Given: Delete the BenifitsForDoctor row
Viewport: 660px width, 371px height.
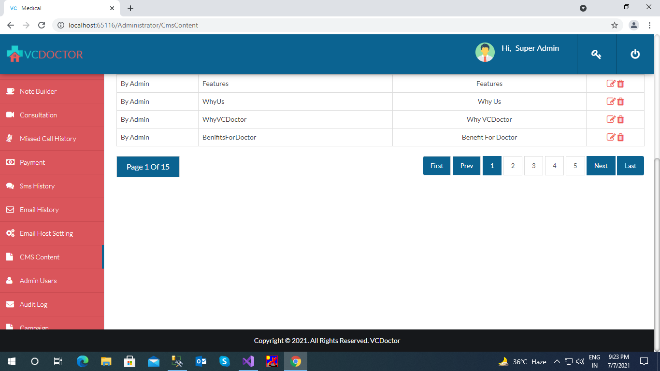Looking at the screenshot, I should click(x=621, y=137).
